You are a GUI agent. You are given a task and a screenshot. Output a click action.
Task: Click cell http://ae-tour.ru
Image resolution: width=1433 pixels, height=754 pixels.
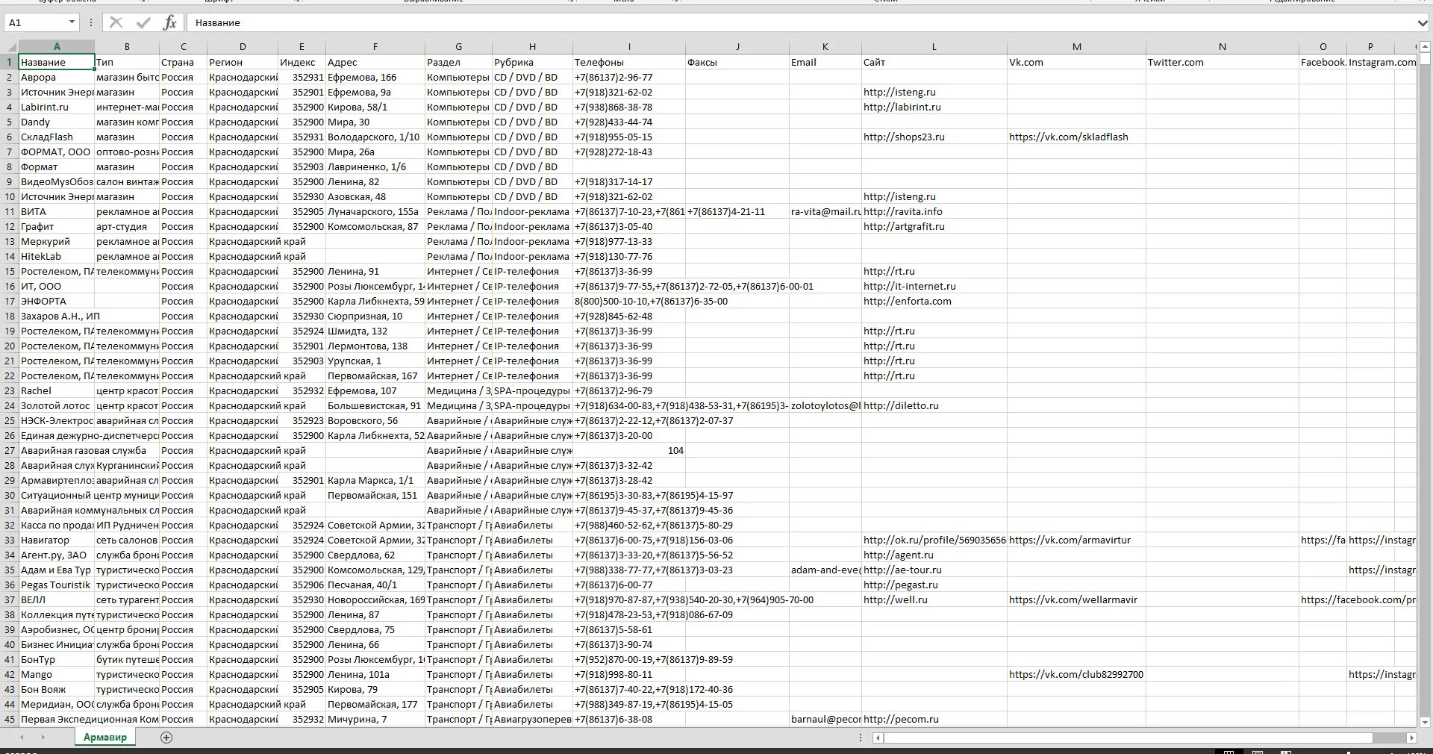click(x=934, y=570)
